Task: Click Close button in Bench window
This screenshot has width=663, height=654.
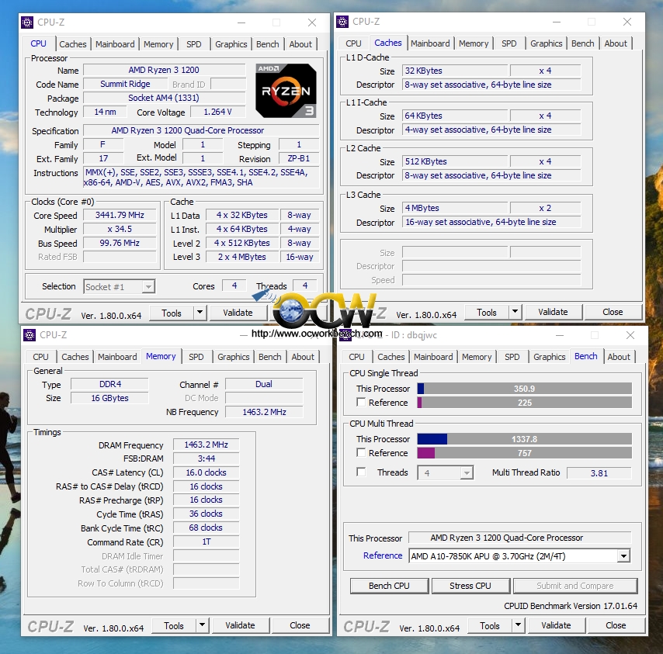Action: pyautogui.click(x=616, y=625)
